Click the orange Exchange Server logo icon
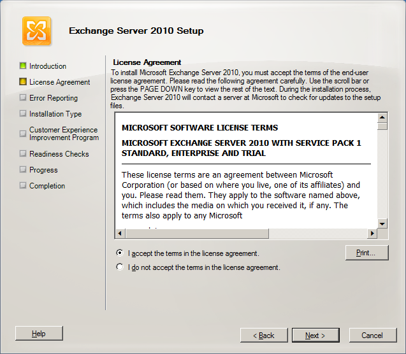The height and width of the screenshot is (354, 406). pos(36,31)
